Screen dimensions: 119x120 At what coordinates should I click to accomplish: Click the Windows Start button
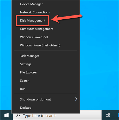coord(6,115)
